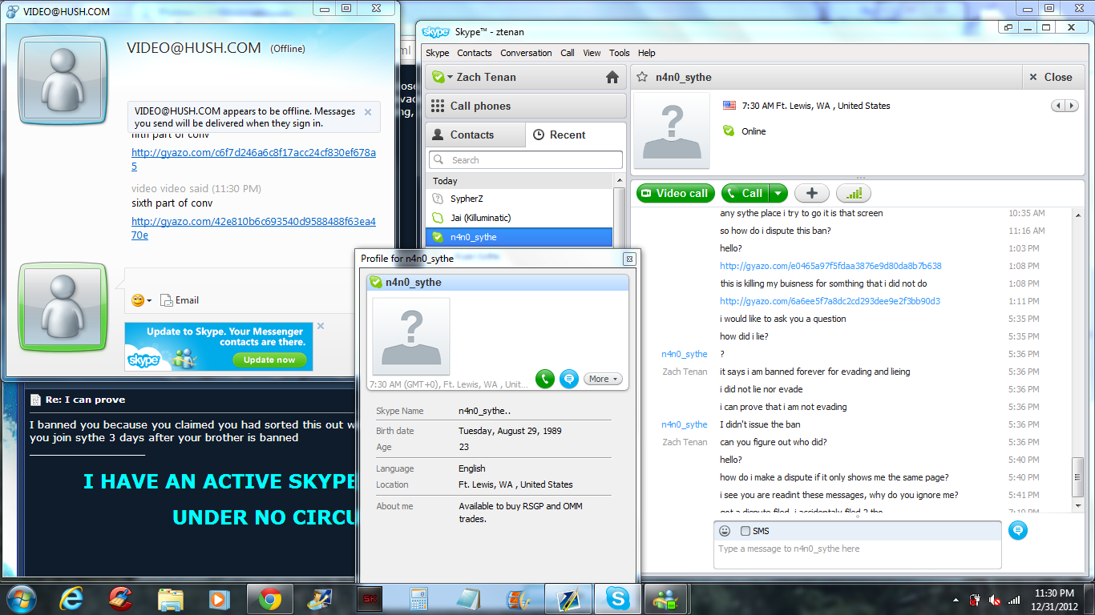Close the Update to Skype ad banner
Image resolution: width=1095 pixels, height=615 pixels.
click(x=321, y=326)
